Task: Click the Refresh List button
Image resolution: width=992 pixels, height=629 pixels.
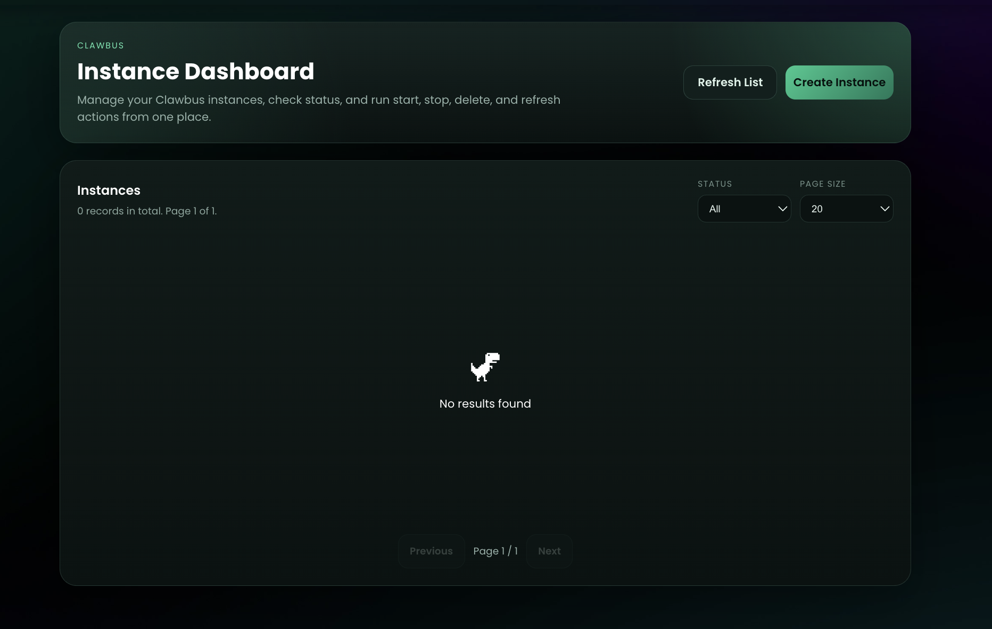Action: (730, 82)
